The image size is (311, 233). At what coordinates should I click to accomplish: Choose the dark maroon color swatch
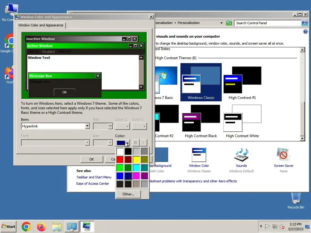coord(128,160)
